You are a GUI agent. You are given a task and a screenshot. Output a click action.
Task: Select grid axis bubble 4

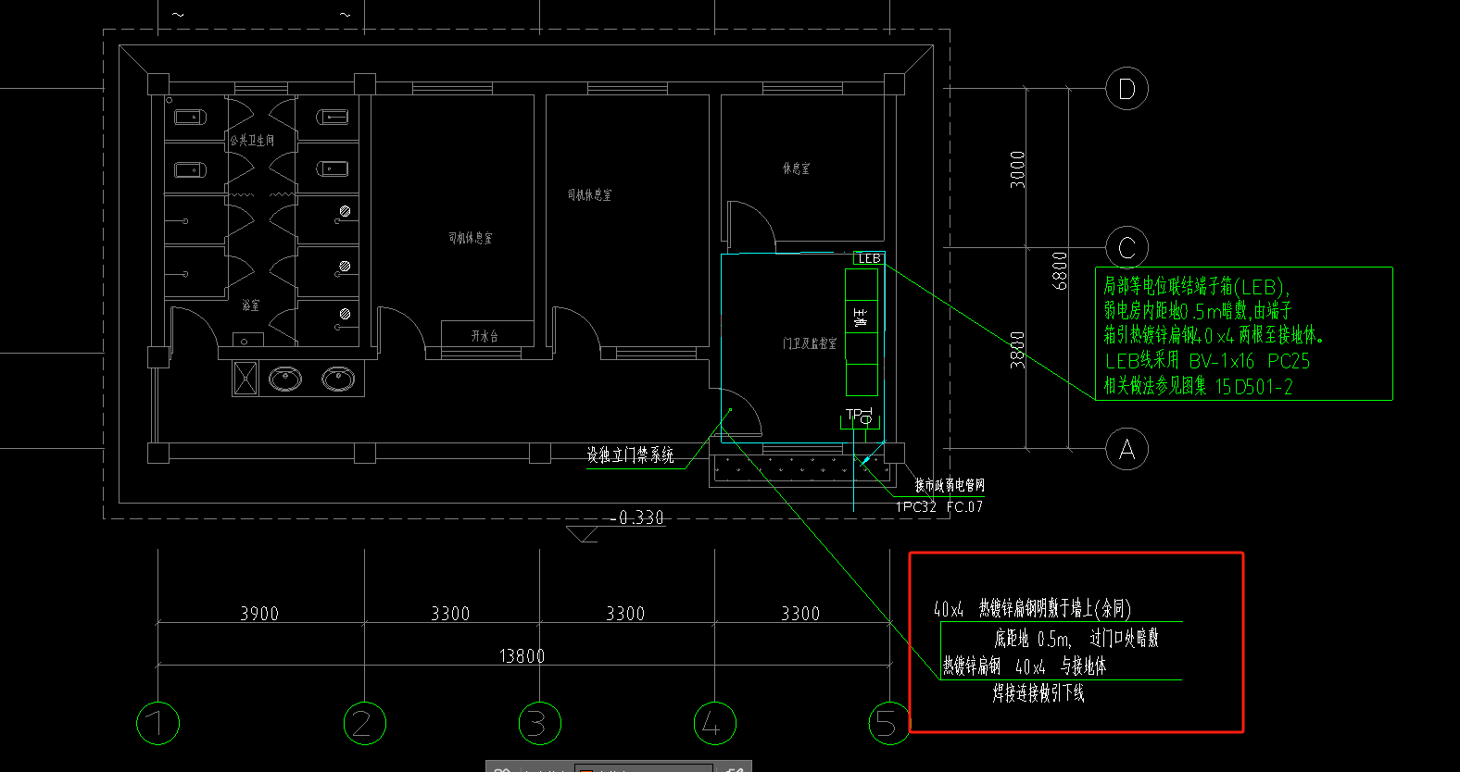(x=714, y=723)
